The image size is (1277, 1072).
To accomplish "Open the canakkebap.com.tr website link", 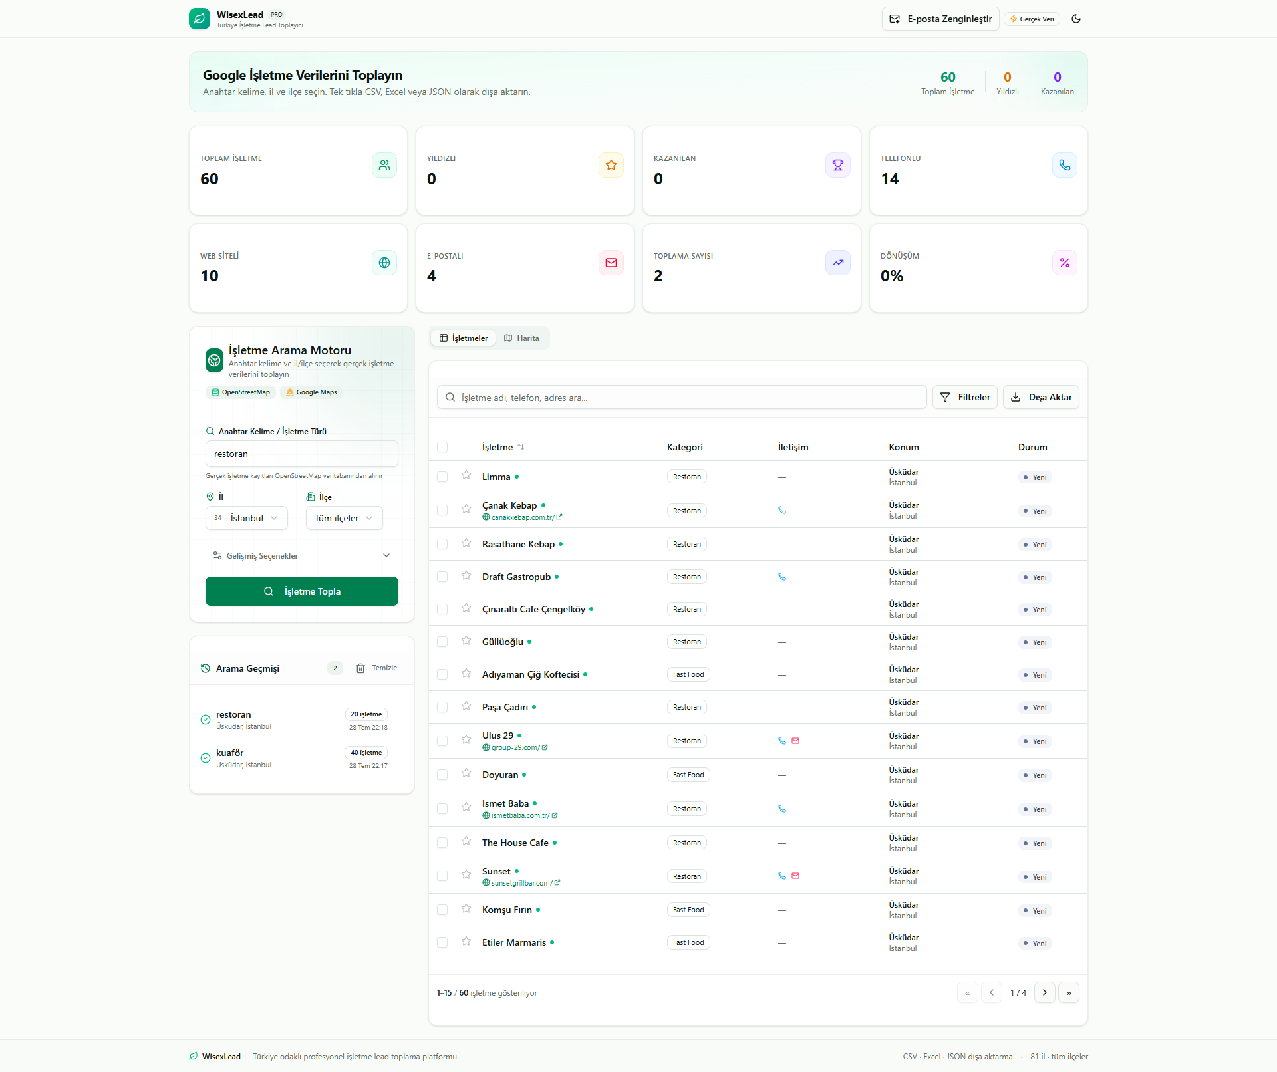I will 523,517.
